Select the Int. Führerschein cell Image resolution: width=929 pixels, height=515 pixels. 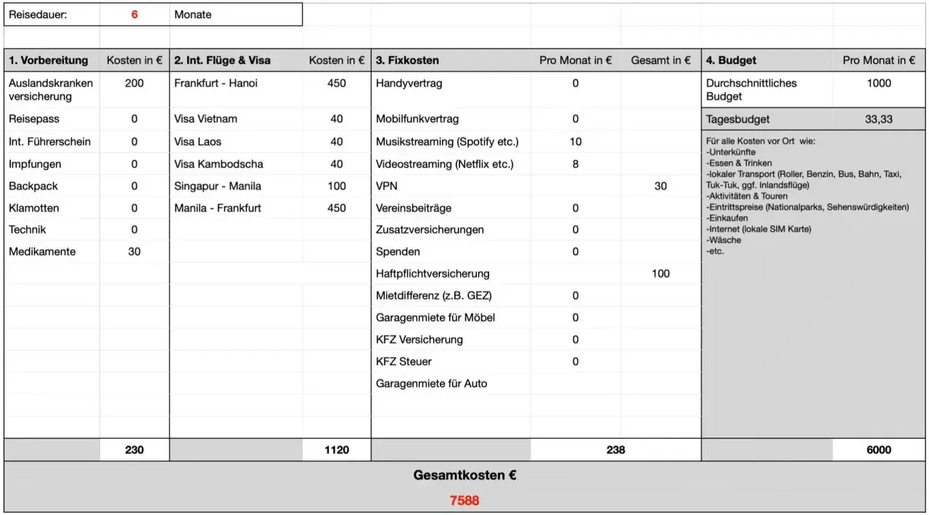tap(52, 141)
